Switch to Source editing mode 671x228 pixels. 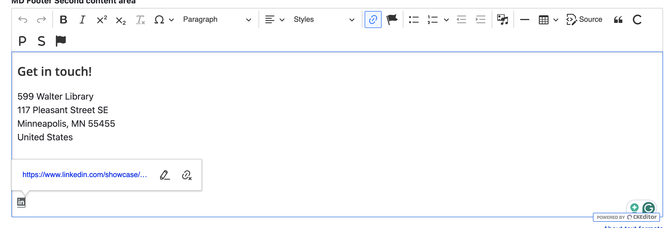584,20
